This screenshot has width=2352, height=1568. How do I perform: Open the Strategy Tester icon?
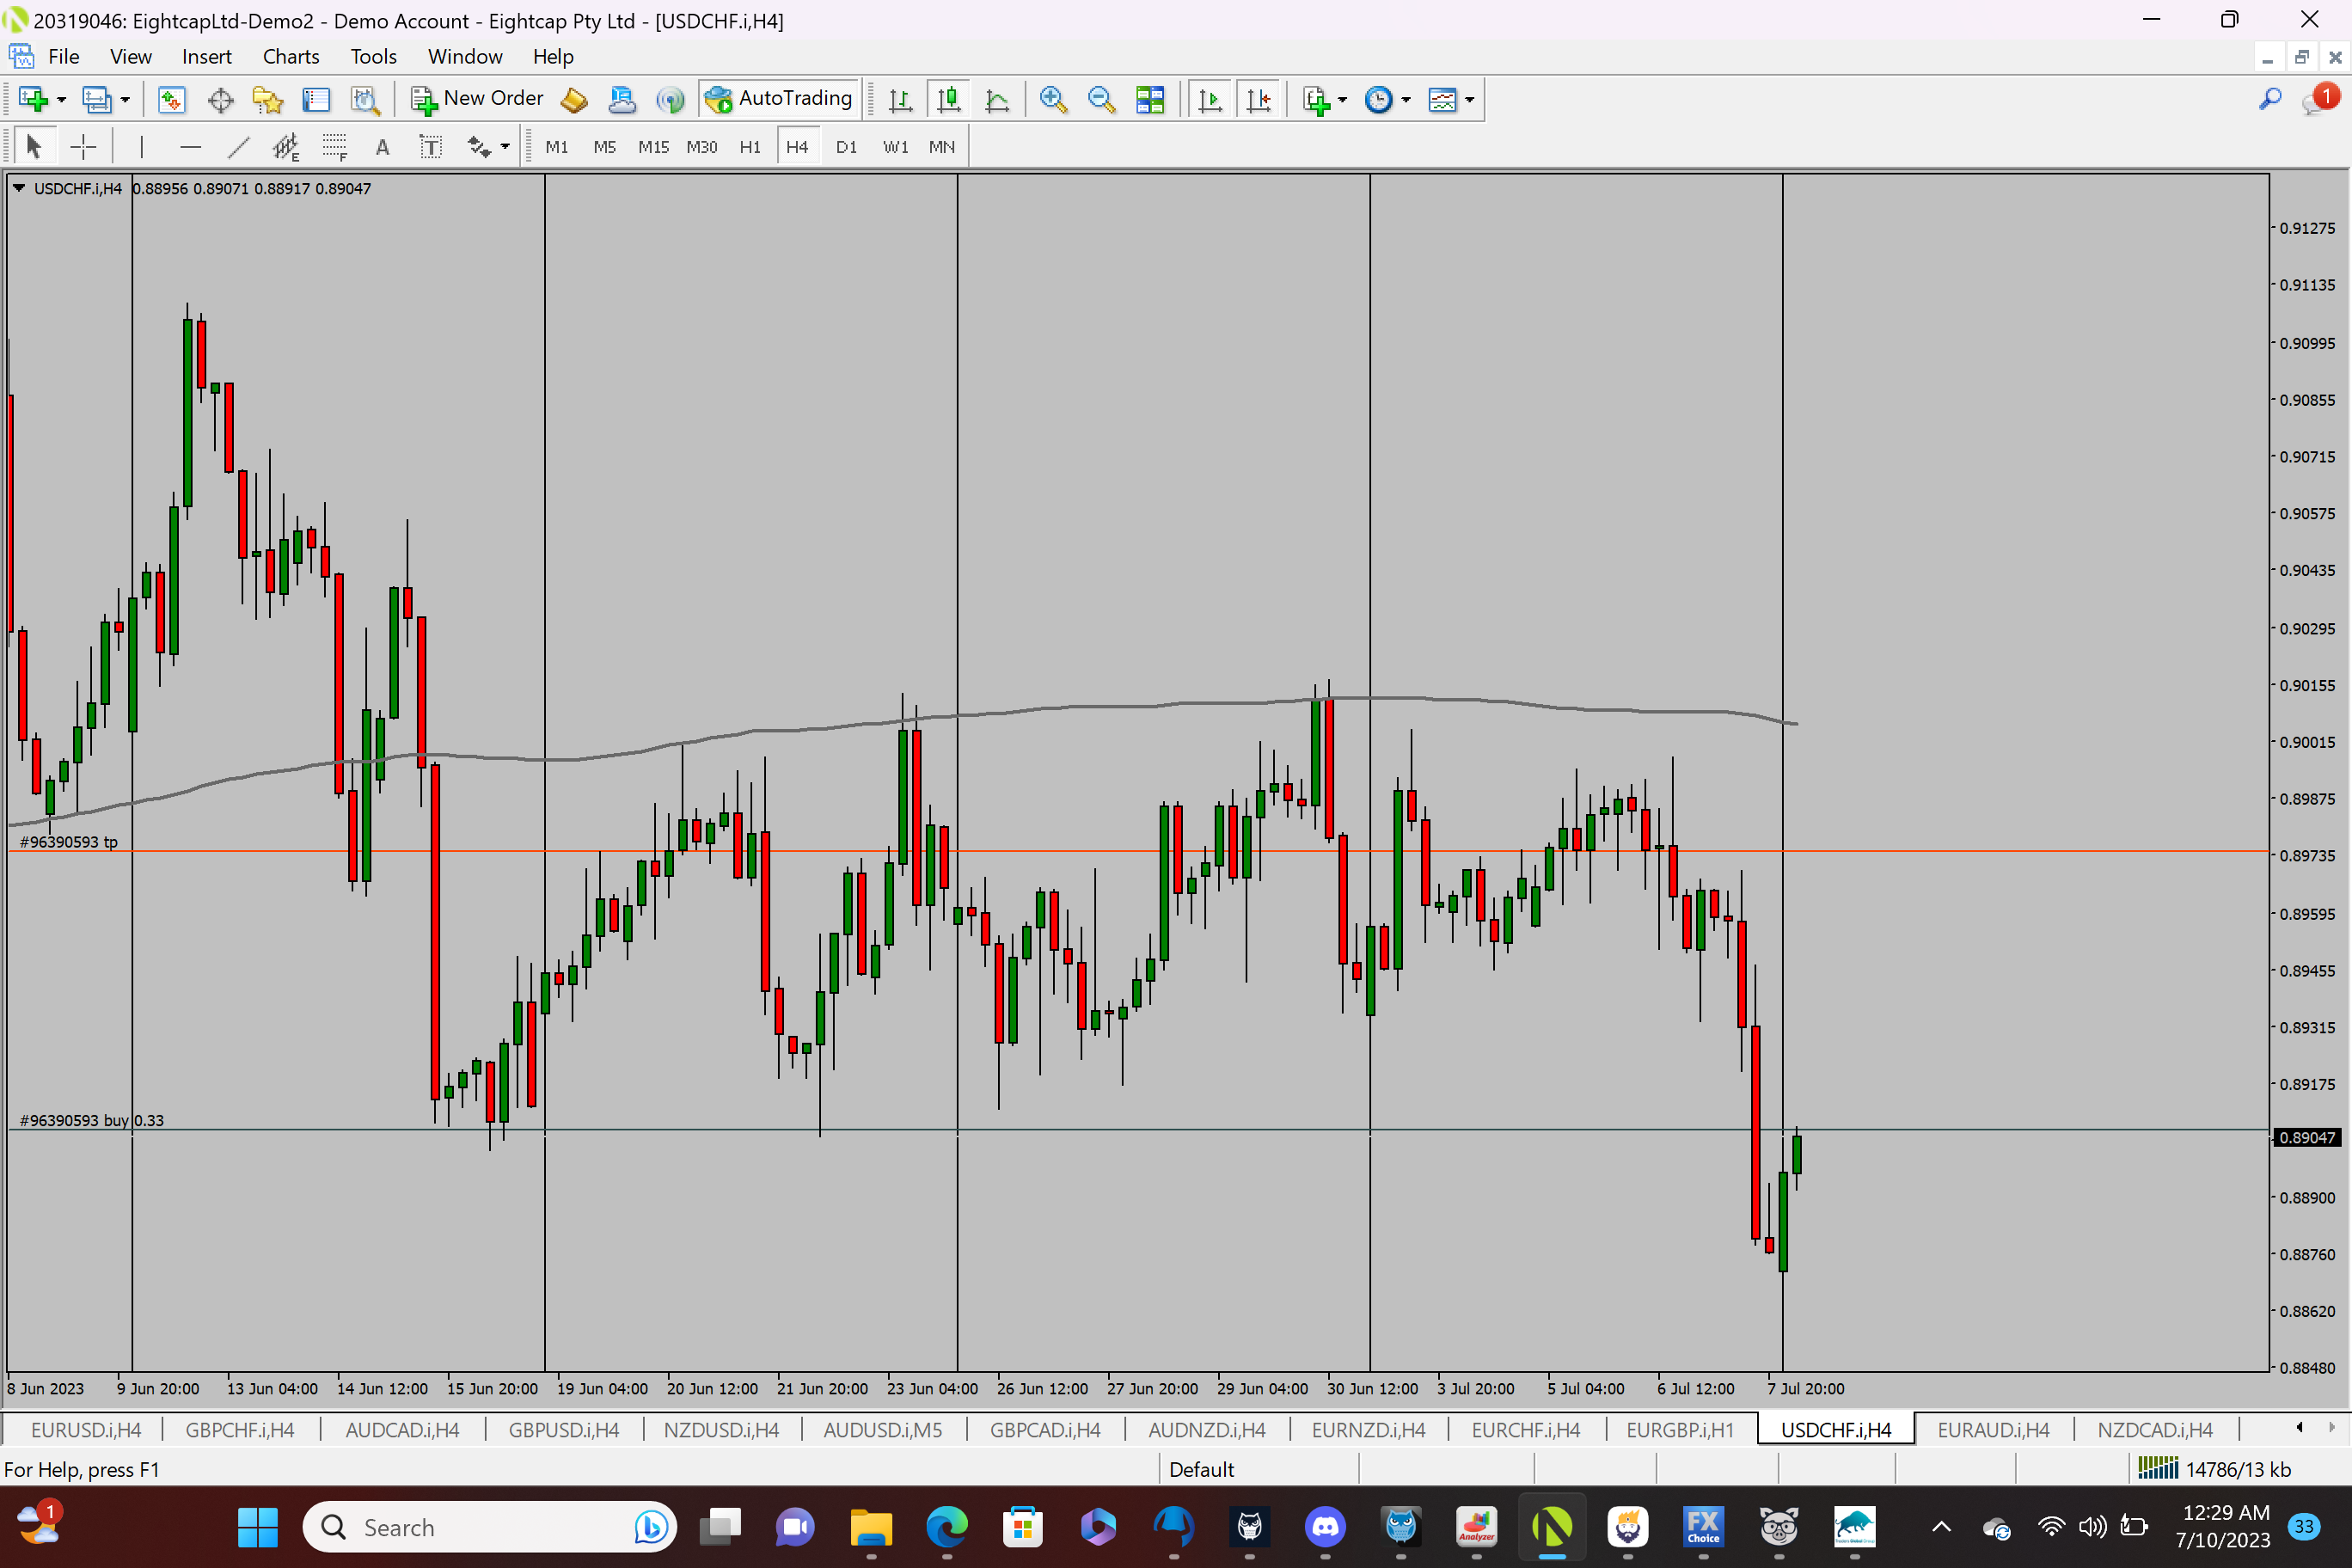365,99
